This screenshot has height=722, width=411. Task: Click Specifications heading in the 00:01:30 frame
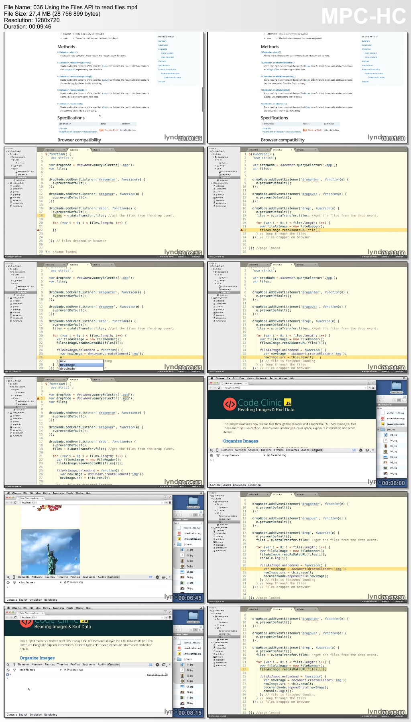tap(275, 118)
